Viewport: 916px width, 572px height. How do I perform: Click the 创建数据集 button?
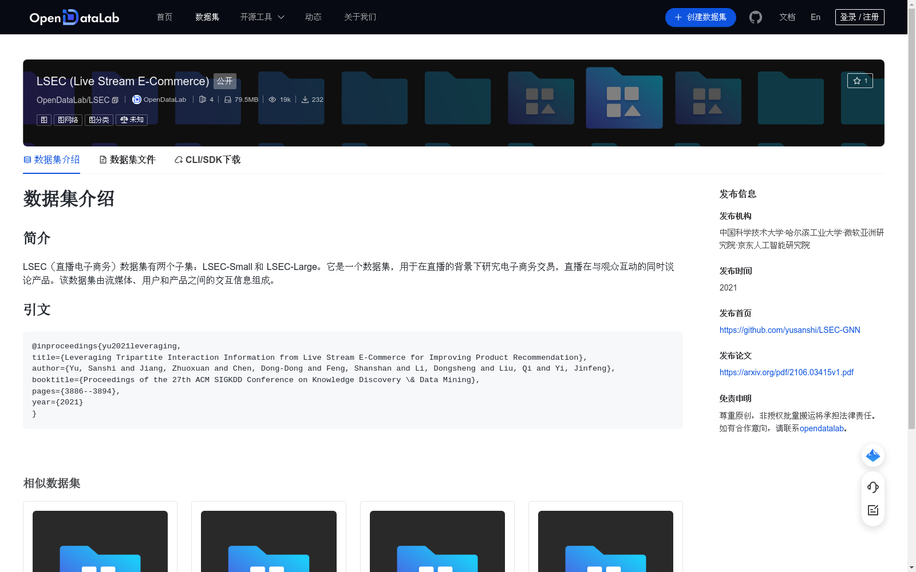click(x=700, y=17)
